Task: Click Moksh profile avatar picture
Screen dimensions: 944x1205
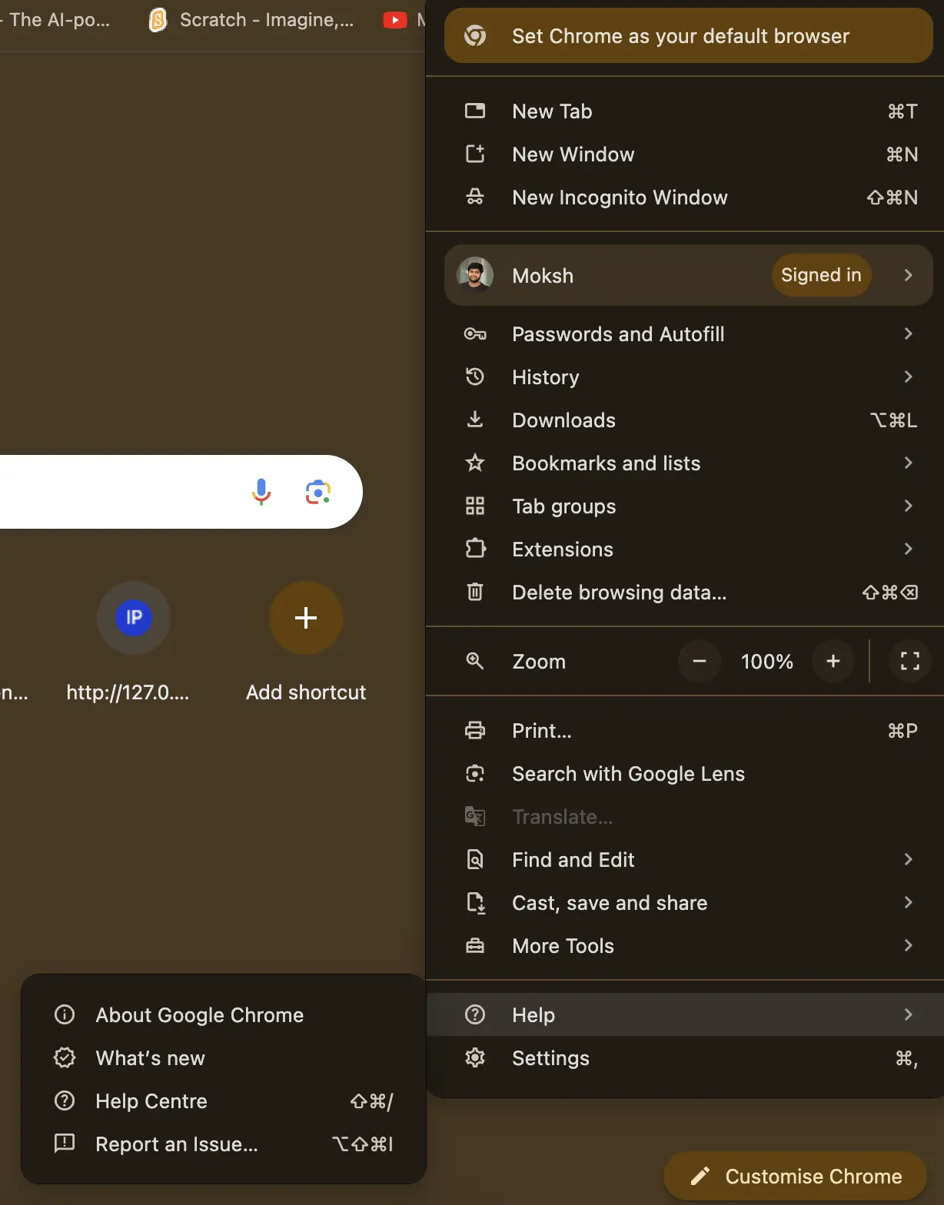Action: coord(475,275)
